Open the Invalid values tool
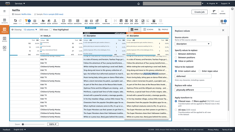The width and height of the screenshot is (235, 132). (70, 21)
